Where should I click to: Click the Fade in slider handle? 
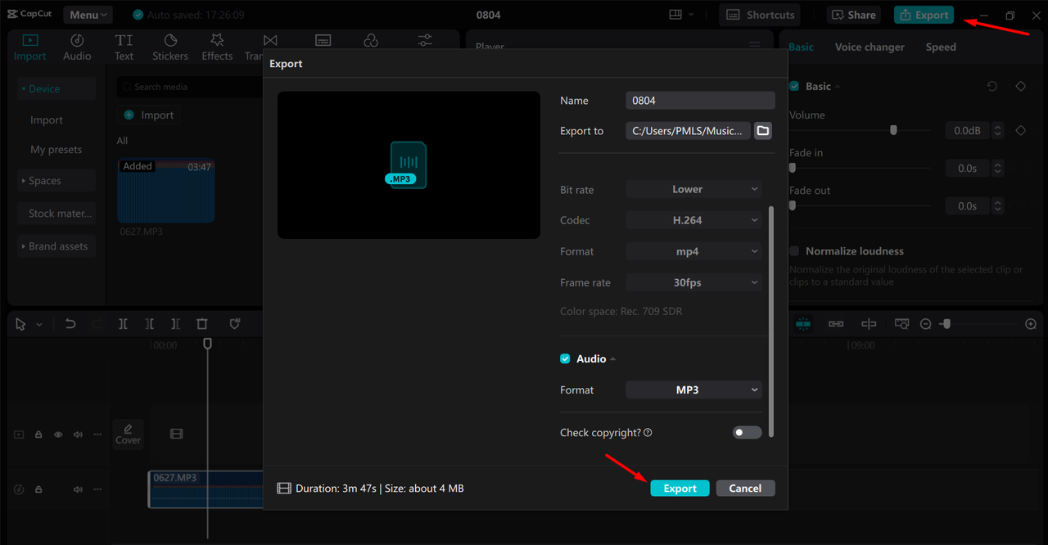pyautogui.click(x=793, y=168)
